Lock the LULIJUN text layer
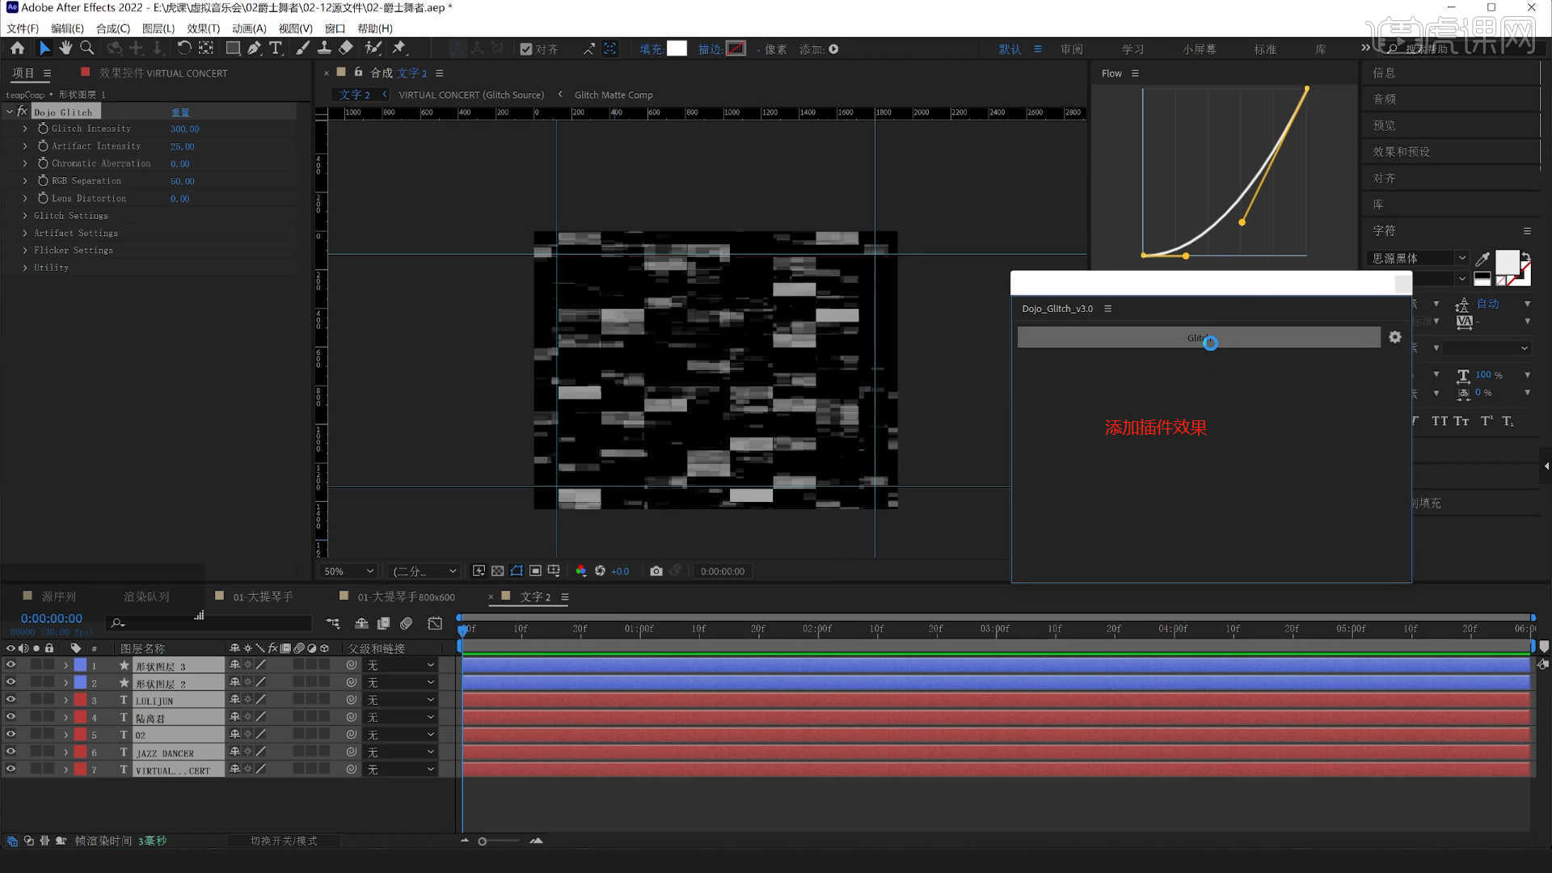1552x873 pixels. [49, 699]
